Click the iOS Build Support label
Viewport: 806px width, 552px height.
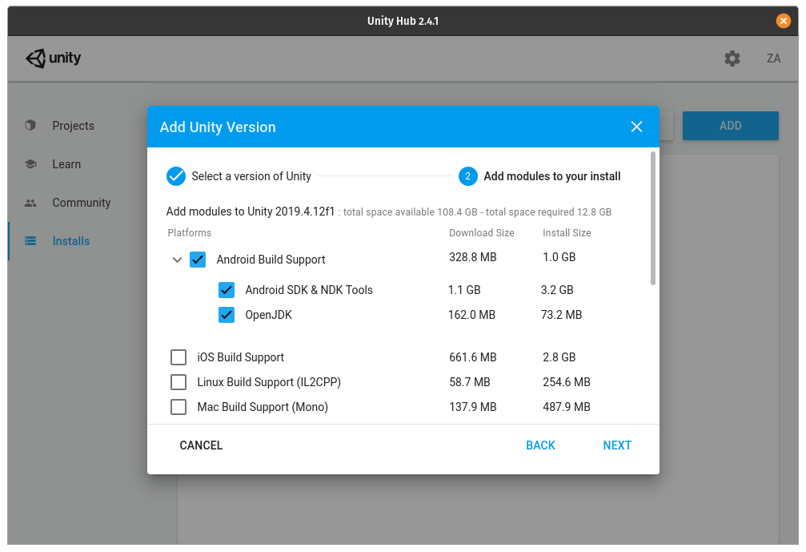point(241,357)
